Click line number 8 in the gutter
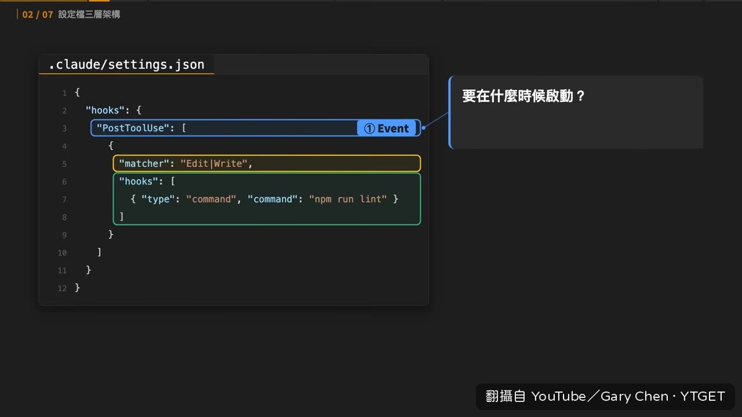Screen dimensions: 742x417 [x=64, y=217]
